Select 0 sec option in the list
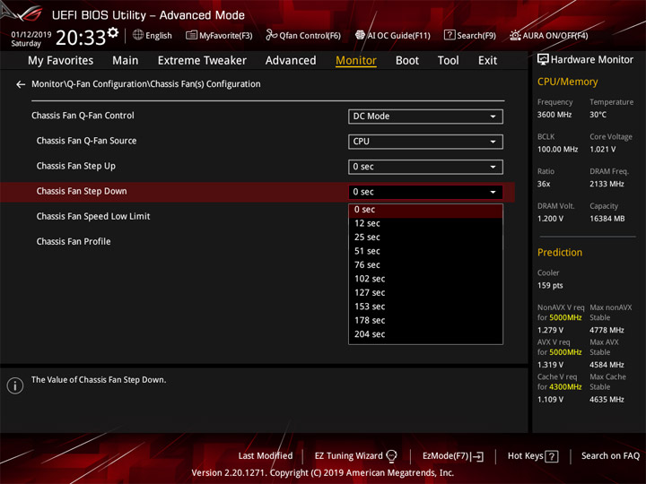This screenshot has height=484, width=646. point(425,210)
